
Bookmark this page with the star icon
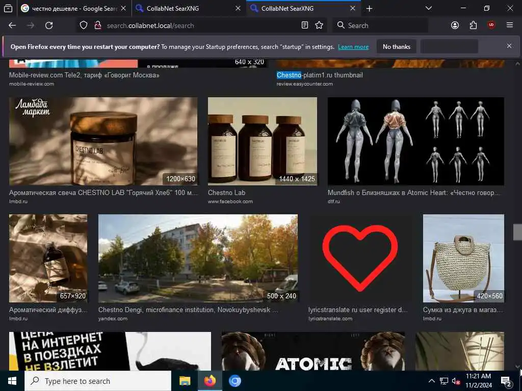319,25
